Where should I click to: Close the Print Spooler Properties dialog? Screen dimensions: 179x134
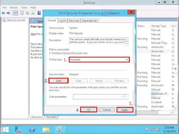point(131,12)
